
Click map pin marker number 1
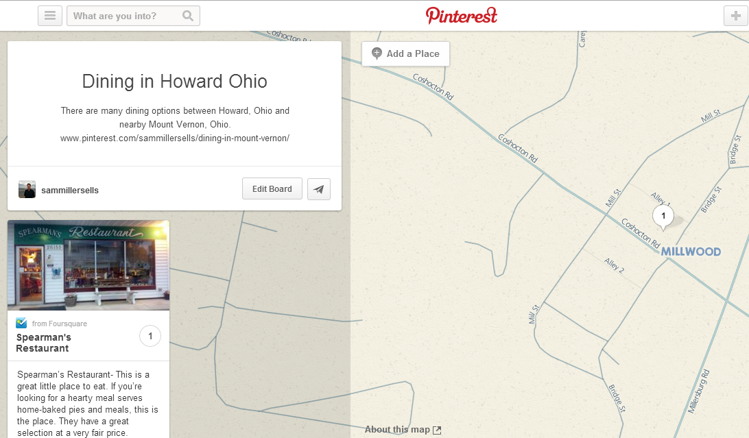[x=663, y=217]
